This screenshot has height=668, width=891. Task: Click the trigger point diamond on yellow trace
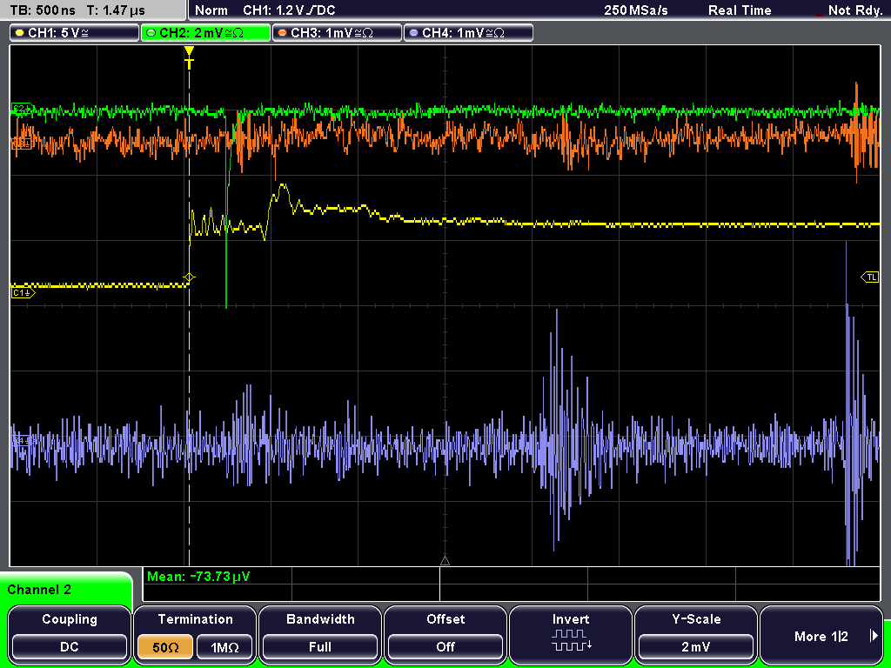189,277
